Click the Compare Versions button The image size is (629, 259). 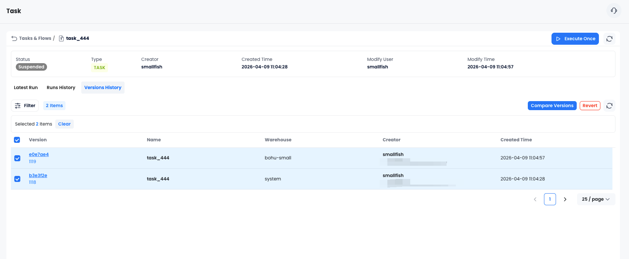point(552,106)
